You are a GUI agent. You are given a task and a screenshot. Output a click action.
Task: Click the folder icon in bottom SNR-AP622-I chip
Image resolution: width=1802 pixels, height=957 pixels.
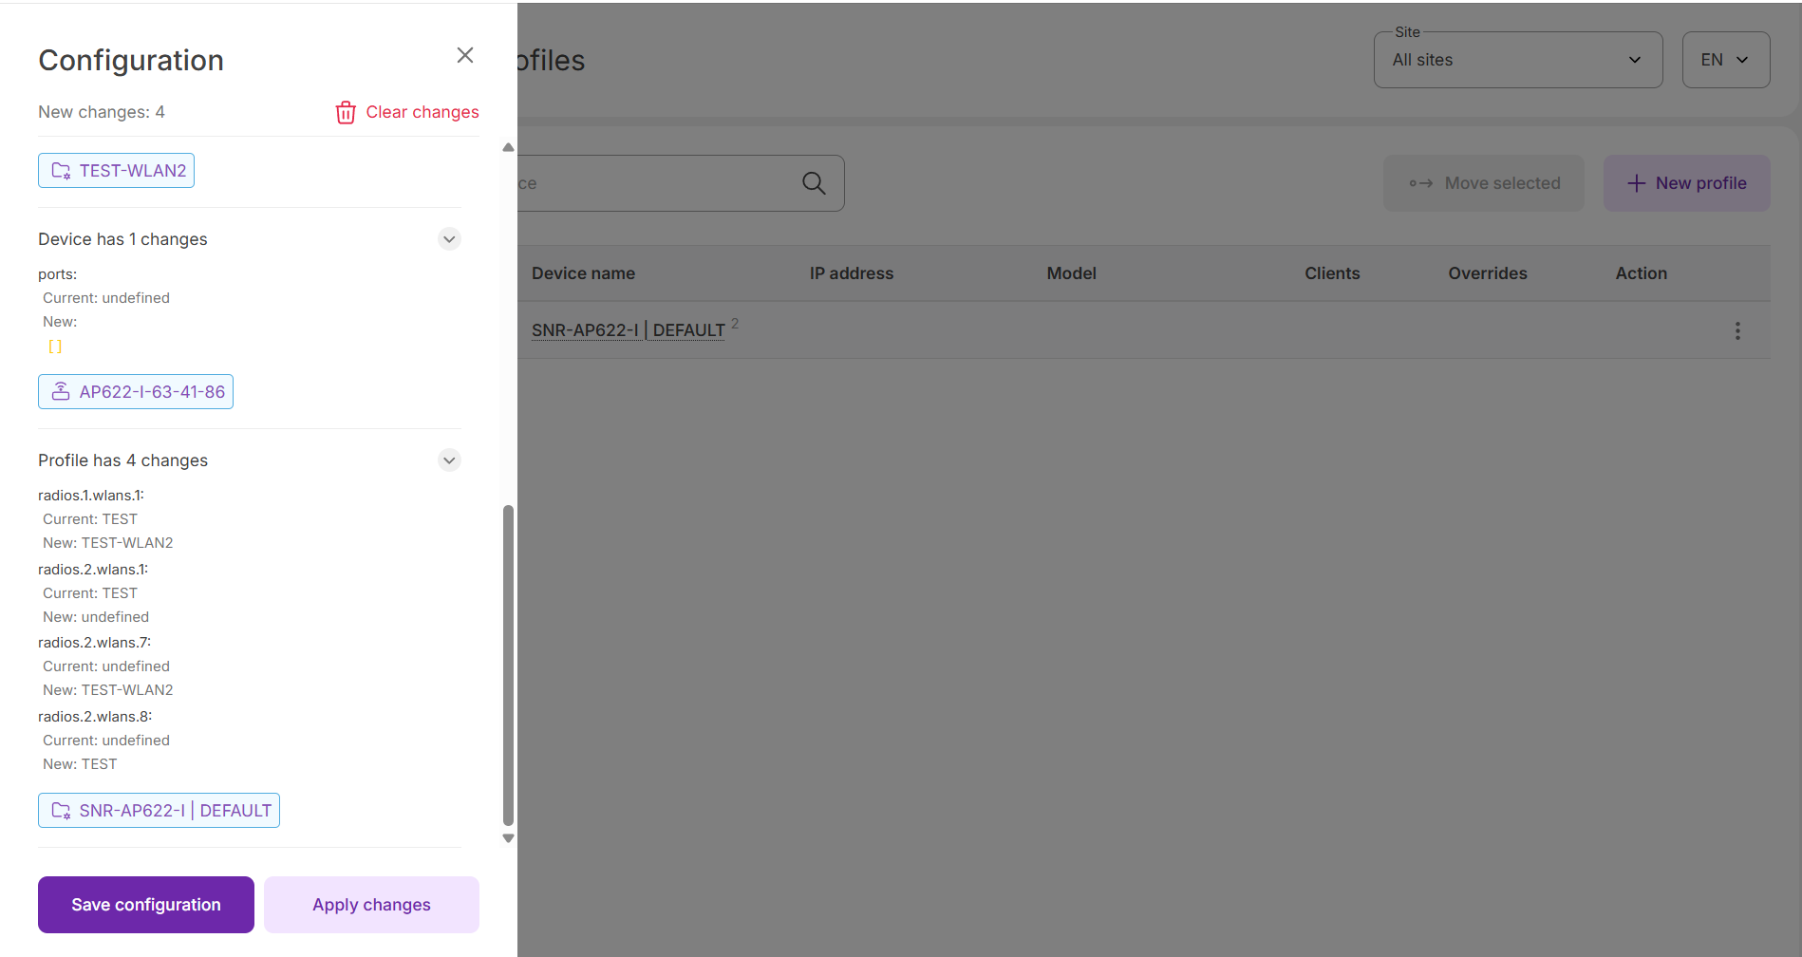61,811
